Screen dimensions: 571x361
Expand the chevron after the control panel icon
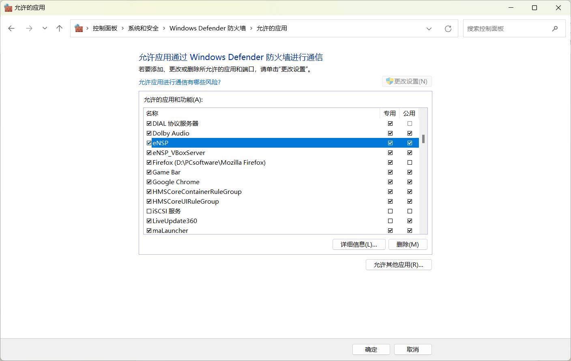pos(87,28)
